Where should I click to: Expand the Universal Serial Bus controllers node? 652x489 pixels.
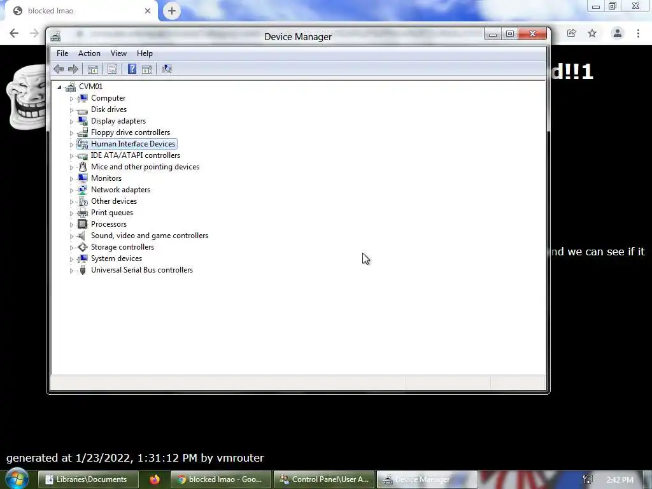(71, 271)
